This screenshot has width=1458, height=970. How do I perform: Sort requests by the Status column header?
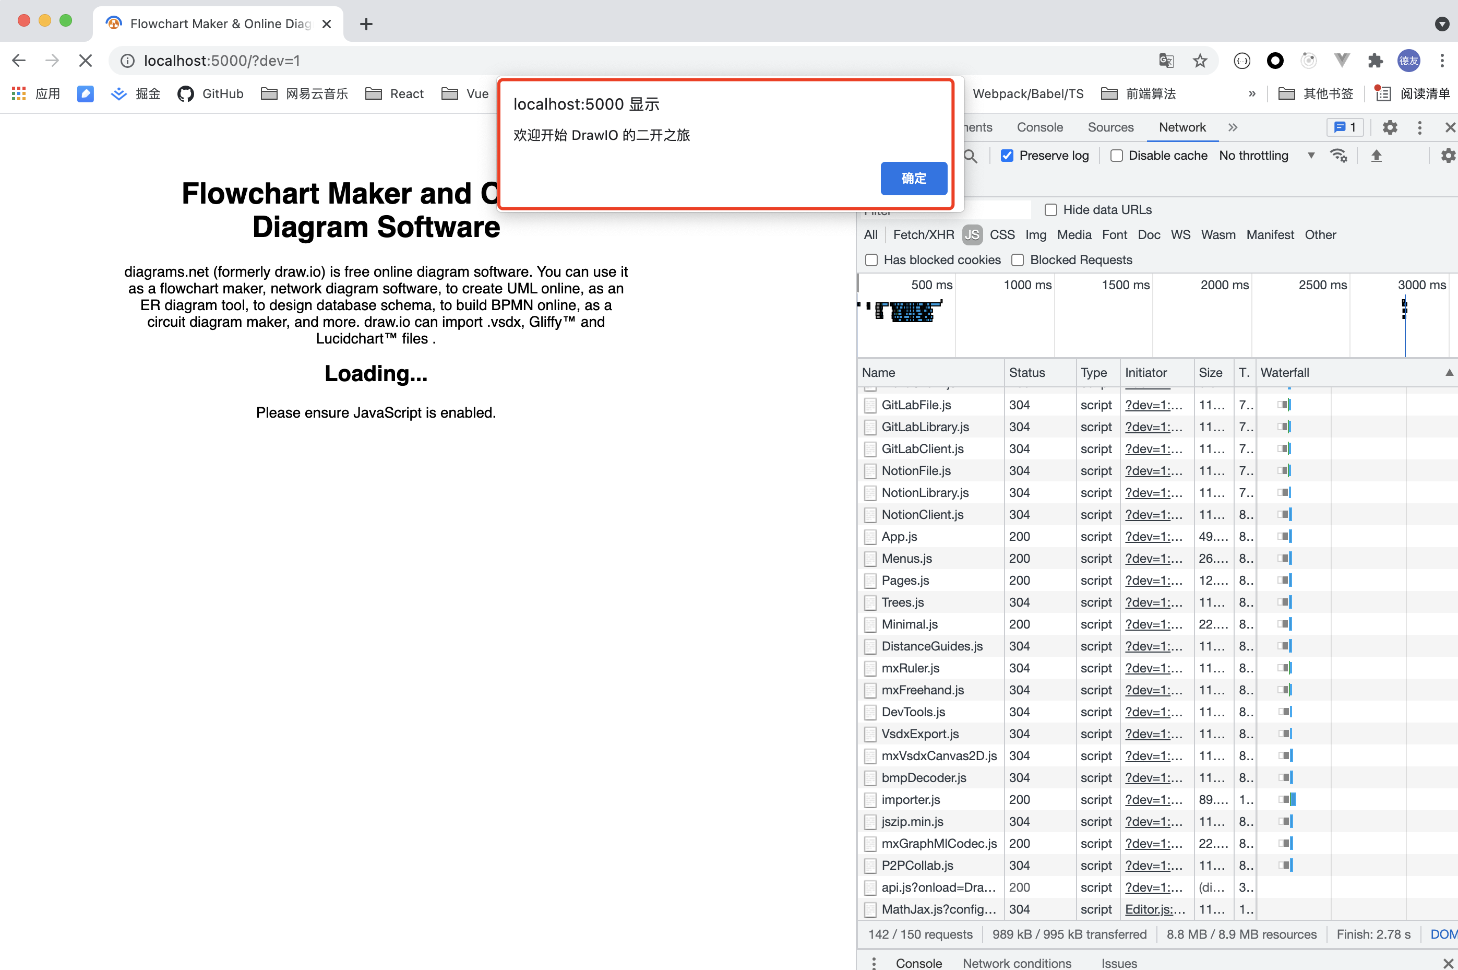(1026, 372)
